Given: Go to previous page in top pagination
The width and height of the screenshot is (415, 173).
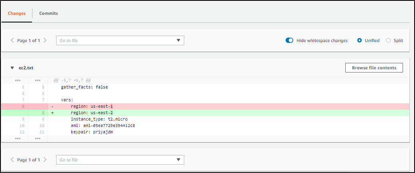Looking at the screenshot, I should click(x=12, y=40).
